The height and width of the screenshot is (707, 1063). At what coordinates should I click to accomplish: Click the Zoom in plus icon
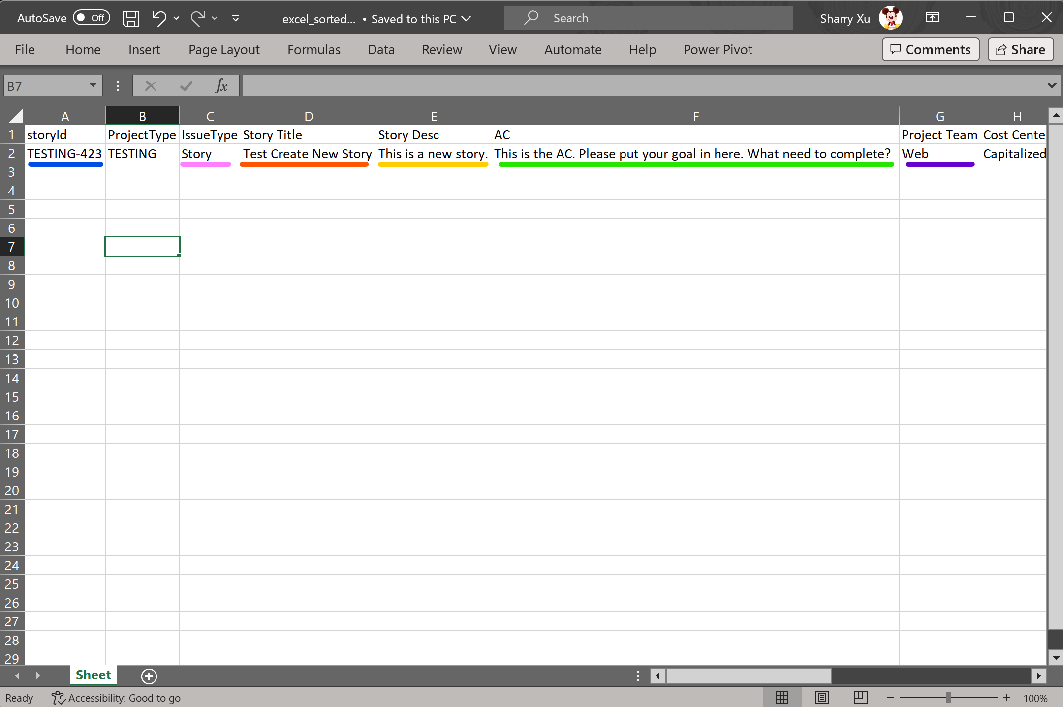1006,698
